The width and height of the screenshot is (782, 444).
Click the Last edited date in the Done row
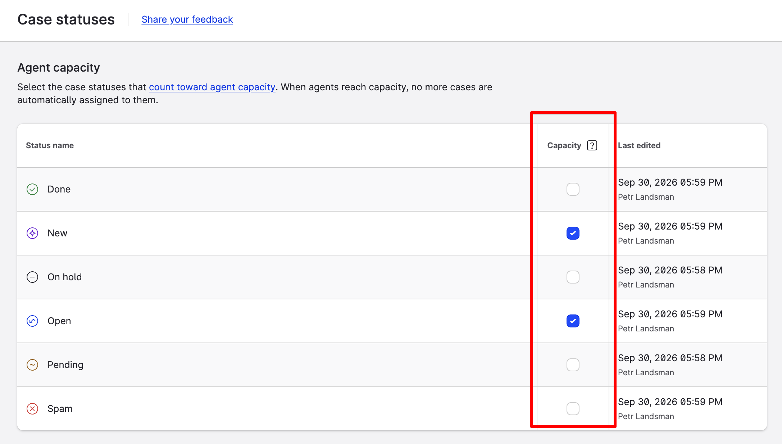click(670, 182)
